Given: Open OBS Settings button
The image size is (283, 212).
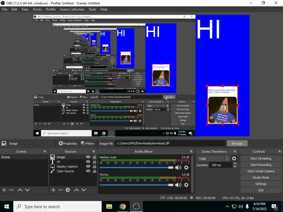Looking at the screenshot, I should click(261, 184).
